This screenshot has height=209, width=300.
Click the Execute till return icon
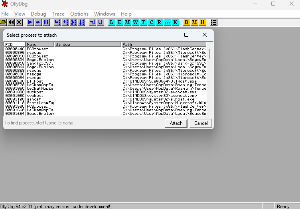click(93, 22)
